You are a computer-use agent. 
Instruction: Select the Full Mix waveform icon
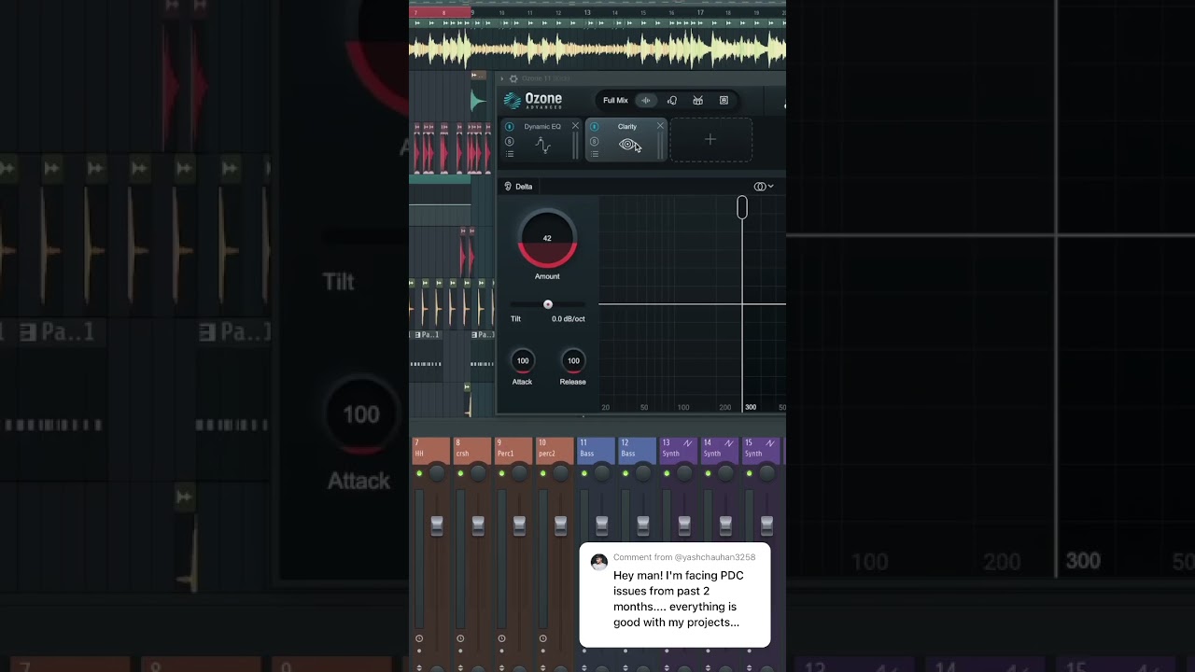645,101
